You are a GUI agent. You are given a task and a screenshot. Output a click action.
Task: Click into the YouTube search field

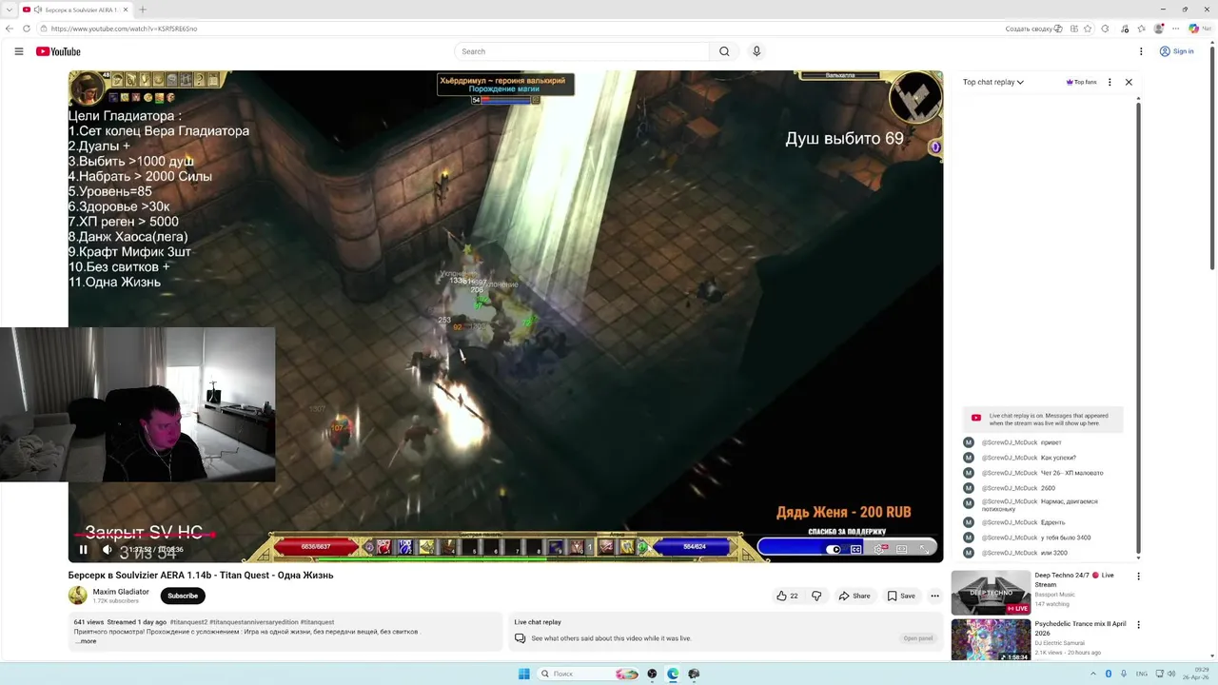[581, 51]
